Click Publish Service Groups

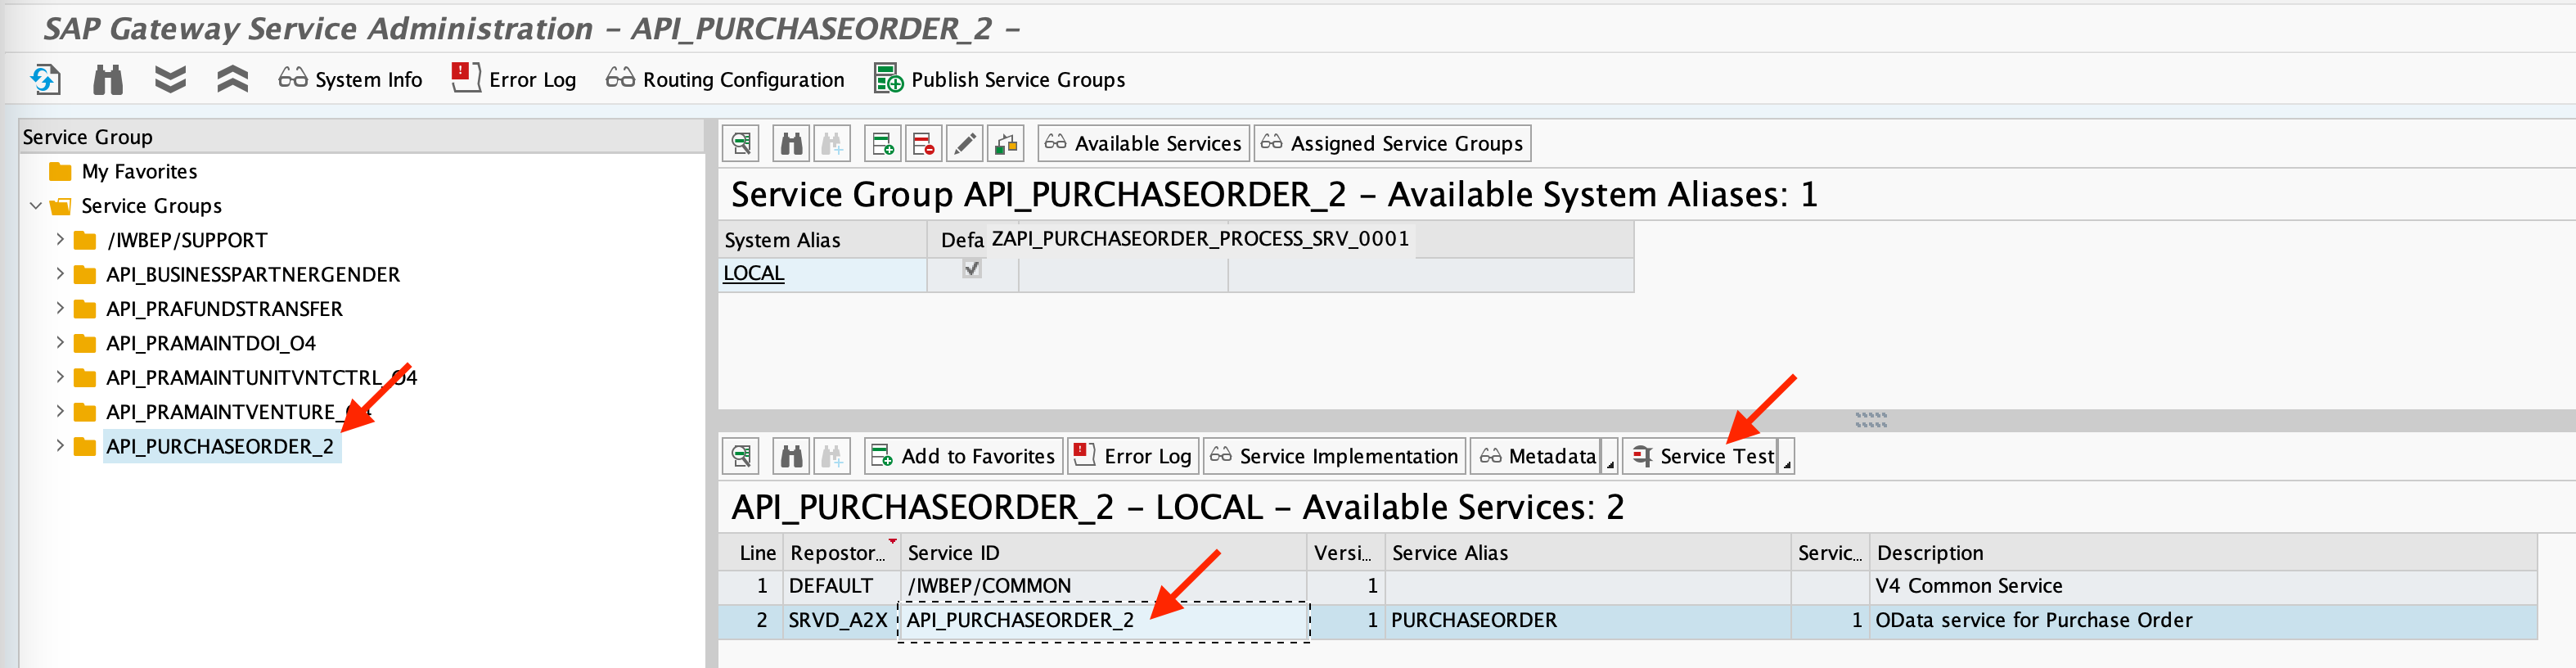point(999,79)
